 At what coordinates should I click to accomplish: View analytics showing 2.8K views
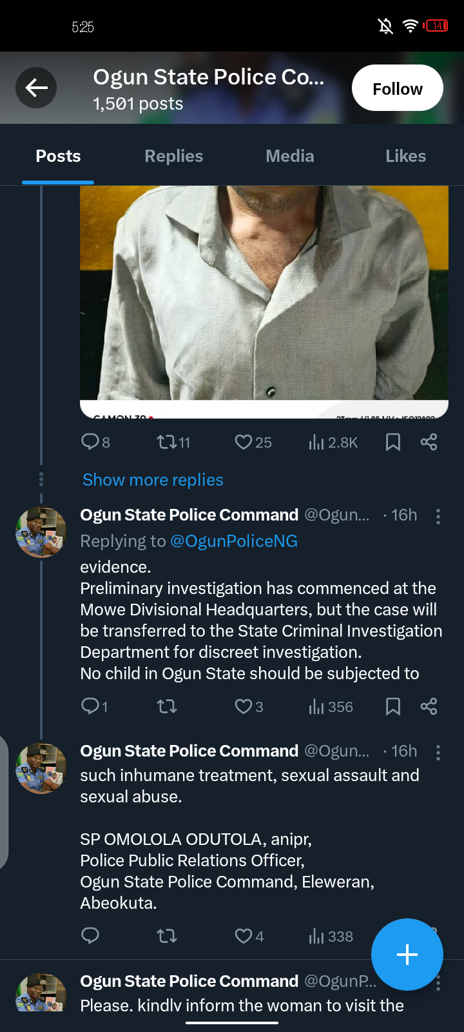click(333, 442)
